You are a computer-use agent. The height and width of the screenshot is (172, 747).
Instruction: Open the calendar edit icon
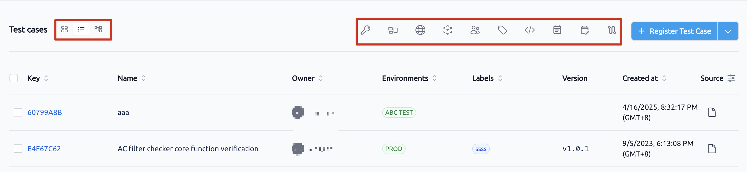[x=584, y=30]
